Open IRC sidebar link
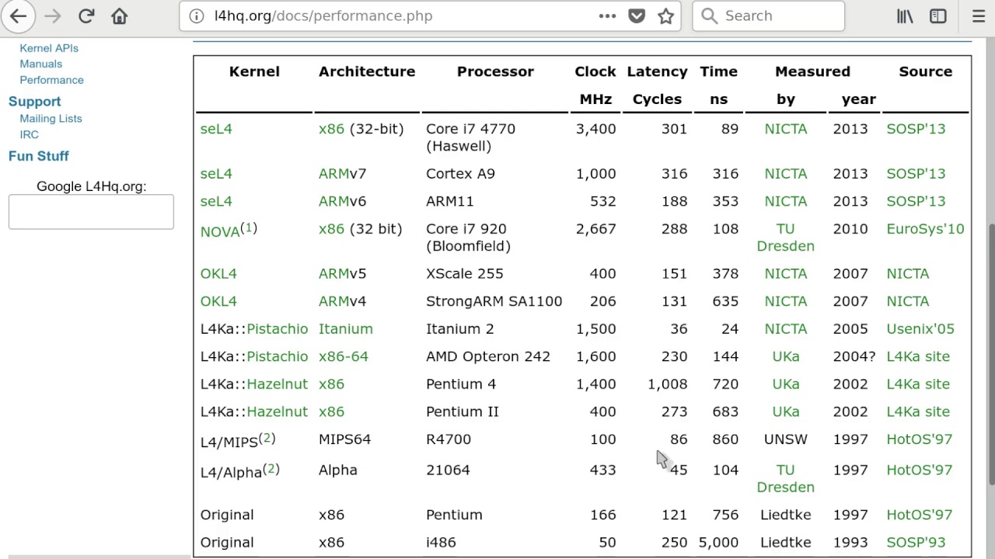This screenshot has height=559, width=995. [x=29, y=134]
